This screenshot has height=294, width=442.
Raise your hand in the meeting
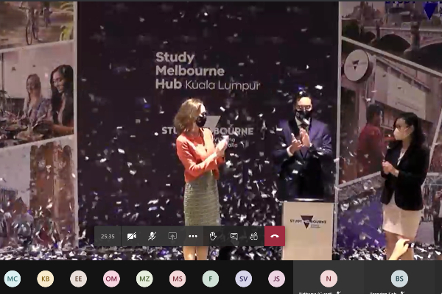[213, 236]
